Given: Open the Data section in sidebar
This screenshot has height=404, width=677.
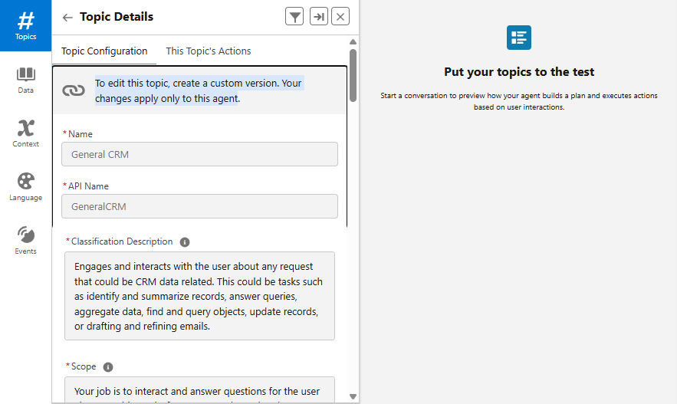Looking at the screenshot, I should (25, 80).
